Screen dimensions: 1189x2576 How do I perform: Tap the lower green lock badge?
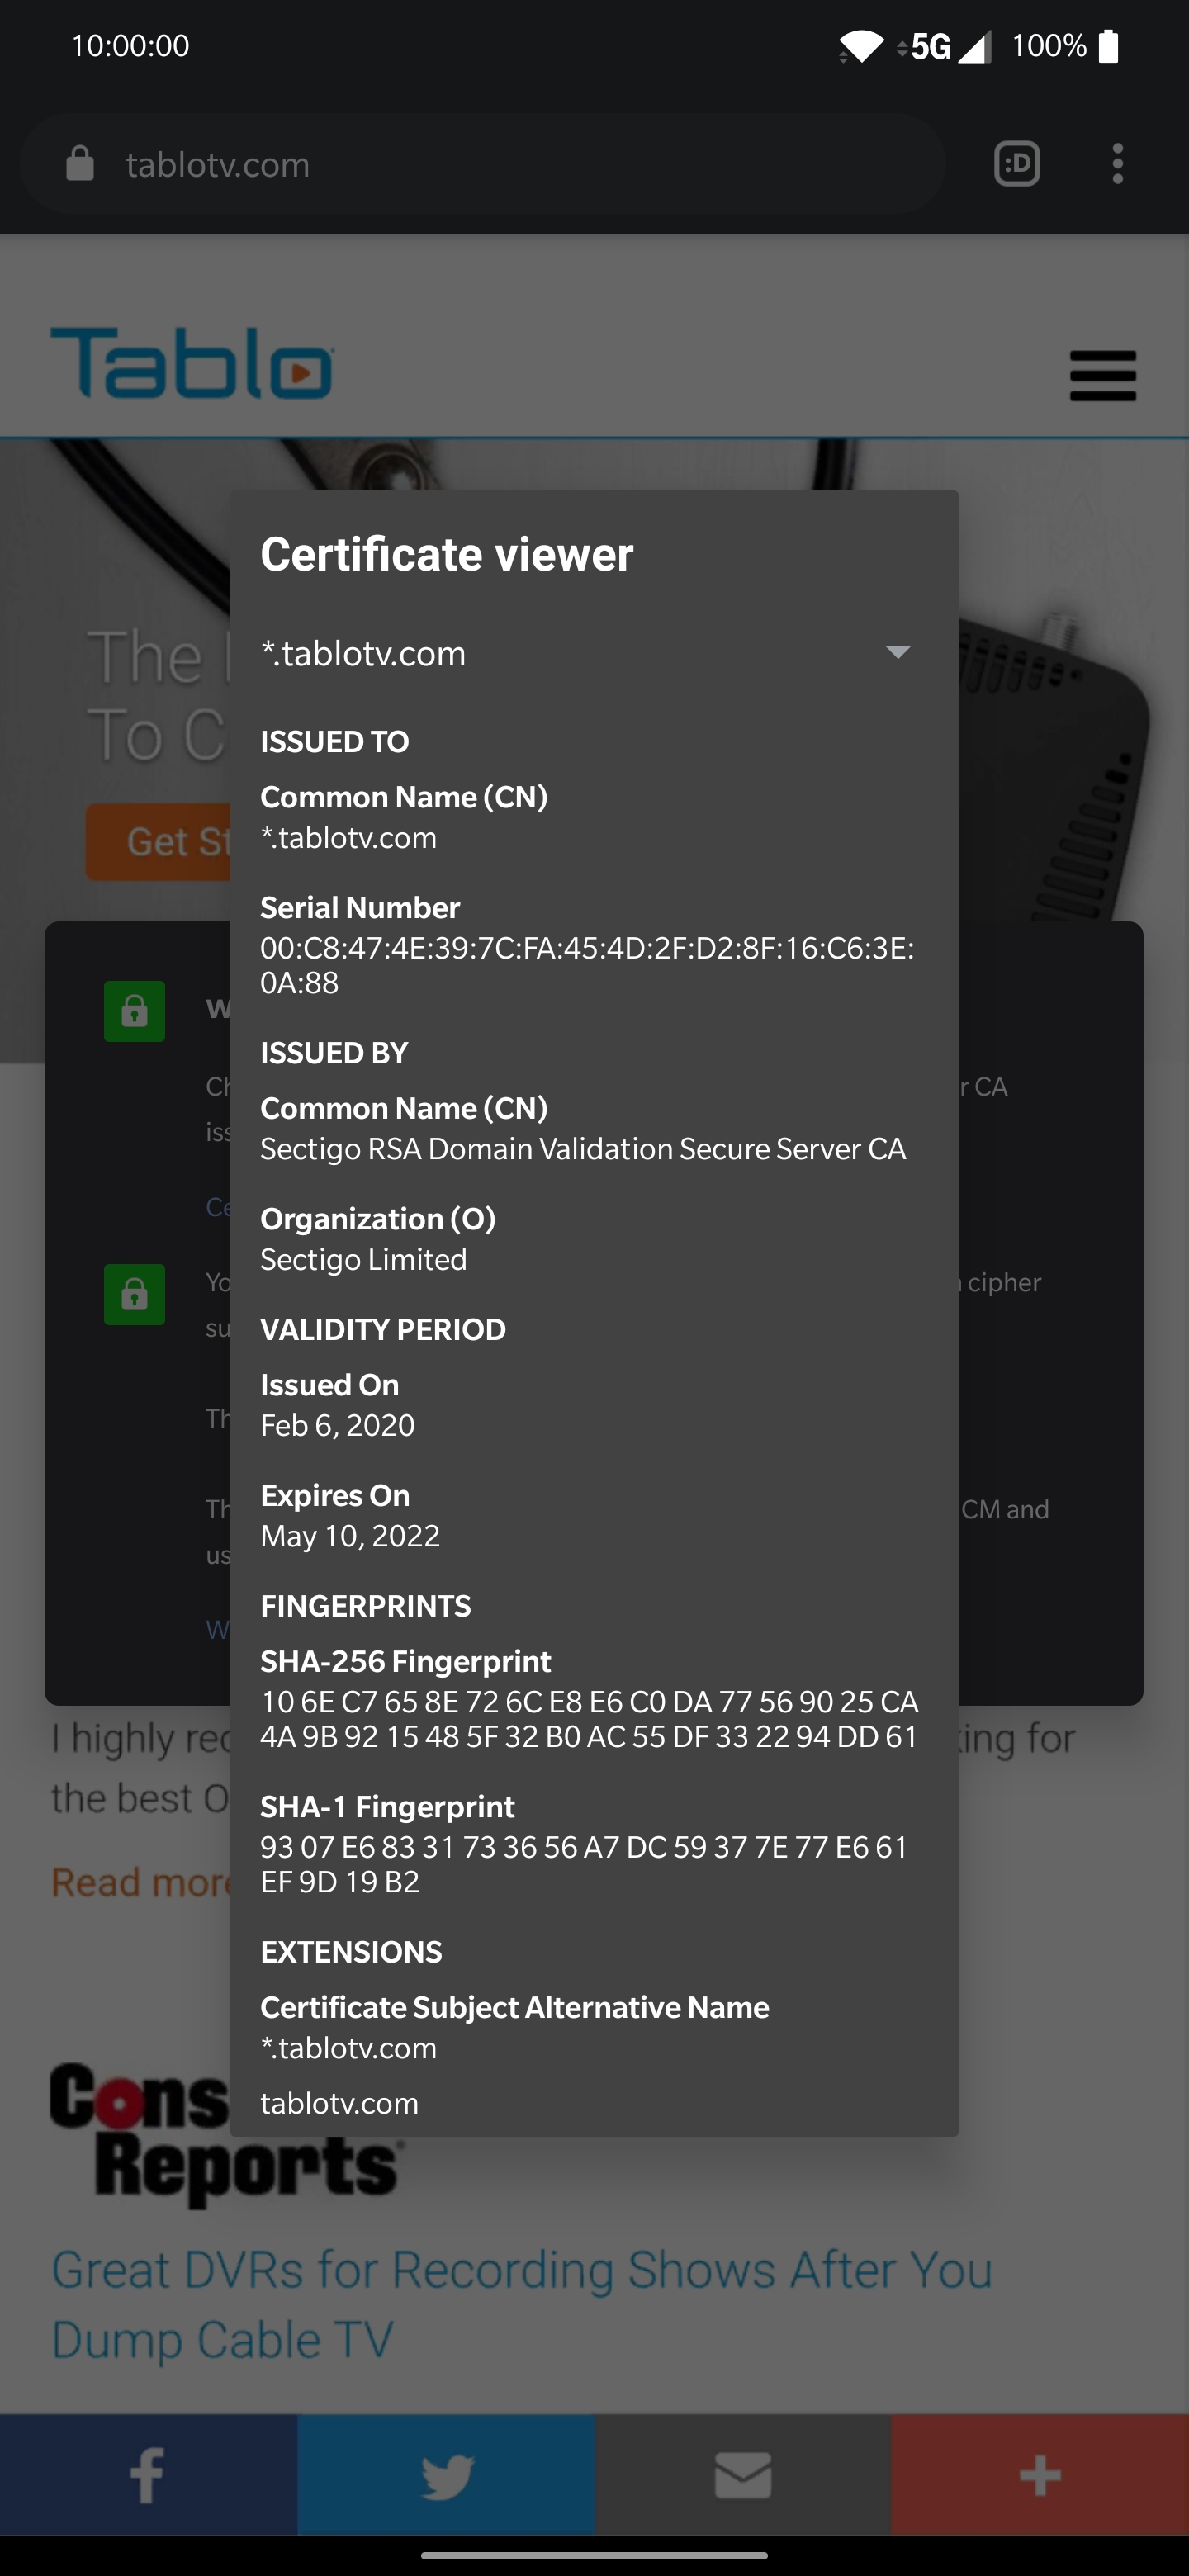tap(134, 1295)
